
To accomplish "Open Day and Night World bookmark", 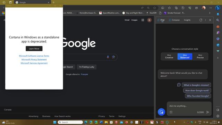I will coord(133,13).
